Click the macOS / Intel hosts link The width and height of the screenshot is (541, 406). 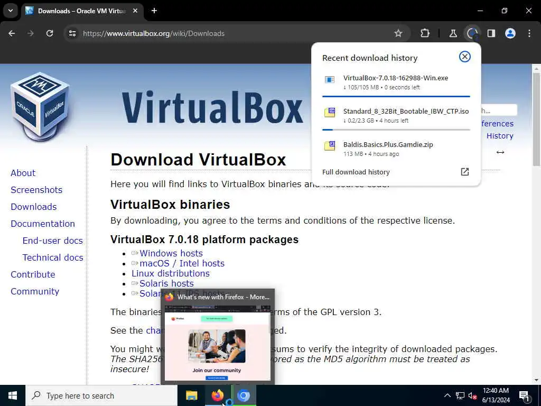[x=182, y=263]
